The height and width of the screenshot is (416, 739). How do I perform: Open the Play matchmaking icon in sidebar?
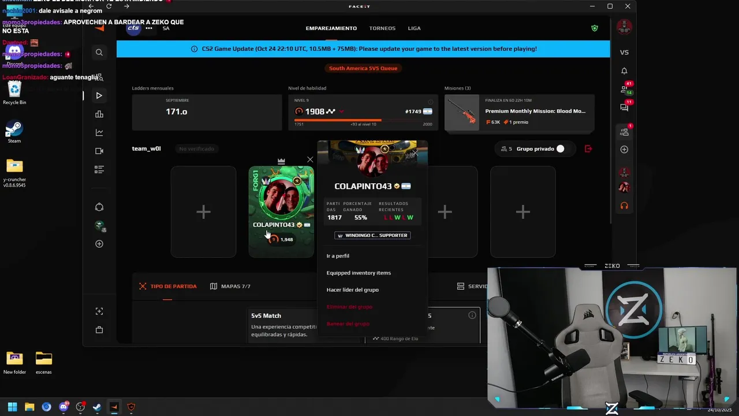[x=99, y=95]
